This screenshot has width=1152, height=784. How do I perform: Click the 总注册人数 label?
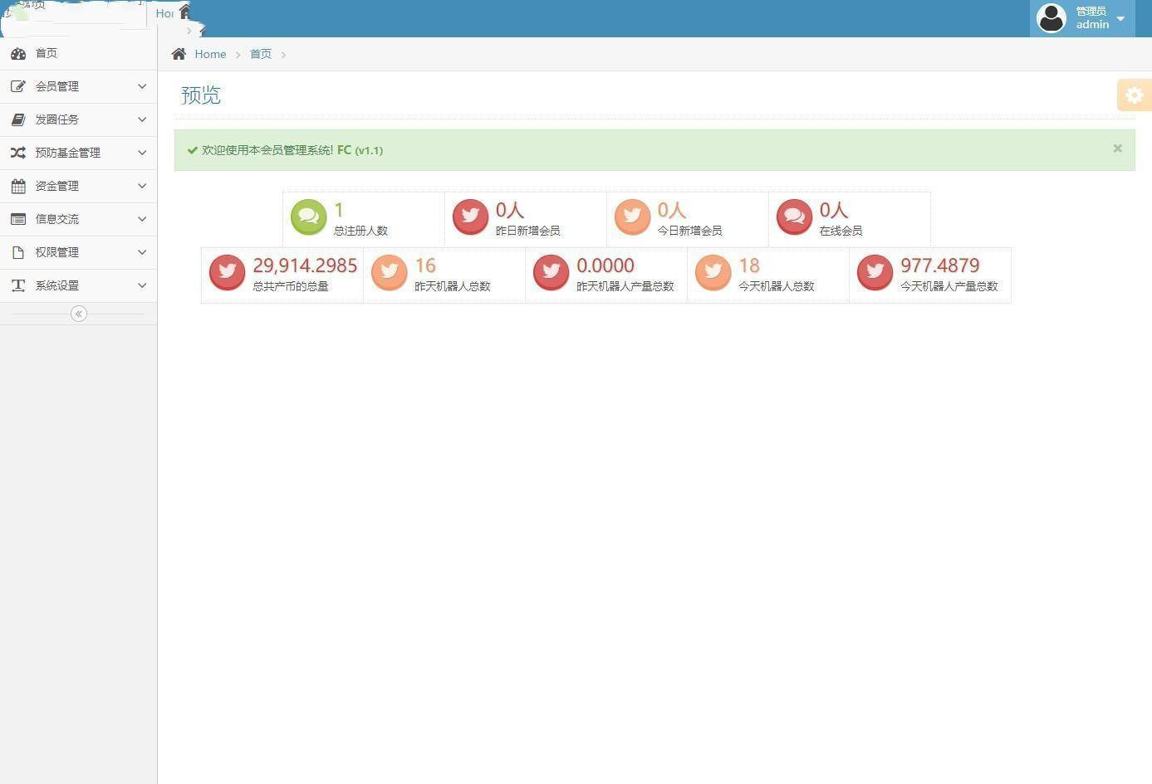point(360,231)
